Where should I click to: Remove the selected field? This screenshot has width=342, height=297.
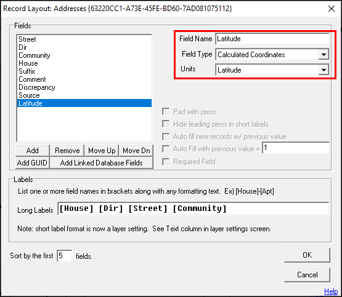(x=67, y=151)
